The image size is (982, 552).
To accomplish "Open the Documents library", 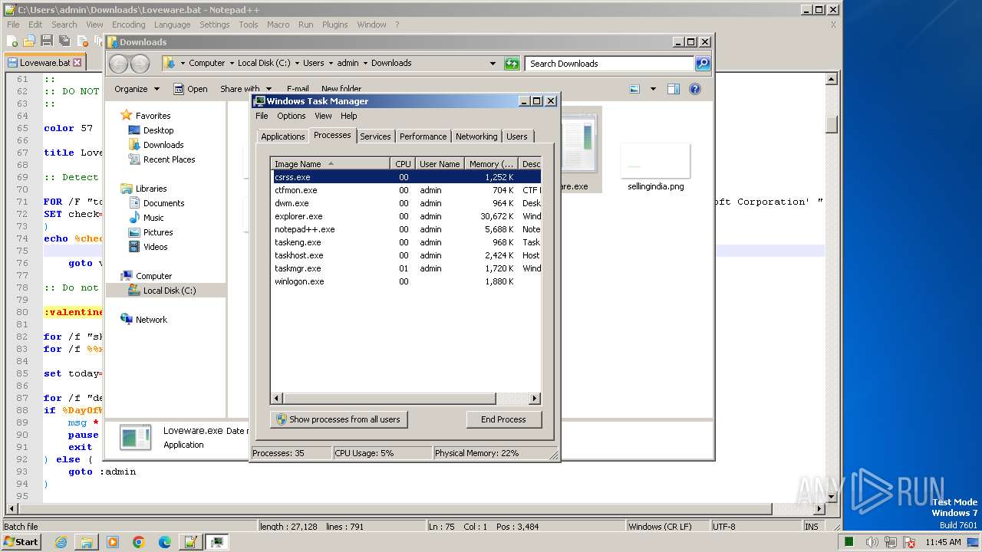I will pyautogui.click(x=163, y=203).
